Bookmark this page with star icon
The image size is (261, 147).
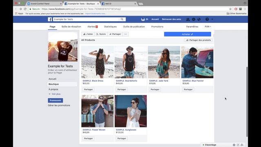pos(230,9)
